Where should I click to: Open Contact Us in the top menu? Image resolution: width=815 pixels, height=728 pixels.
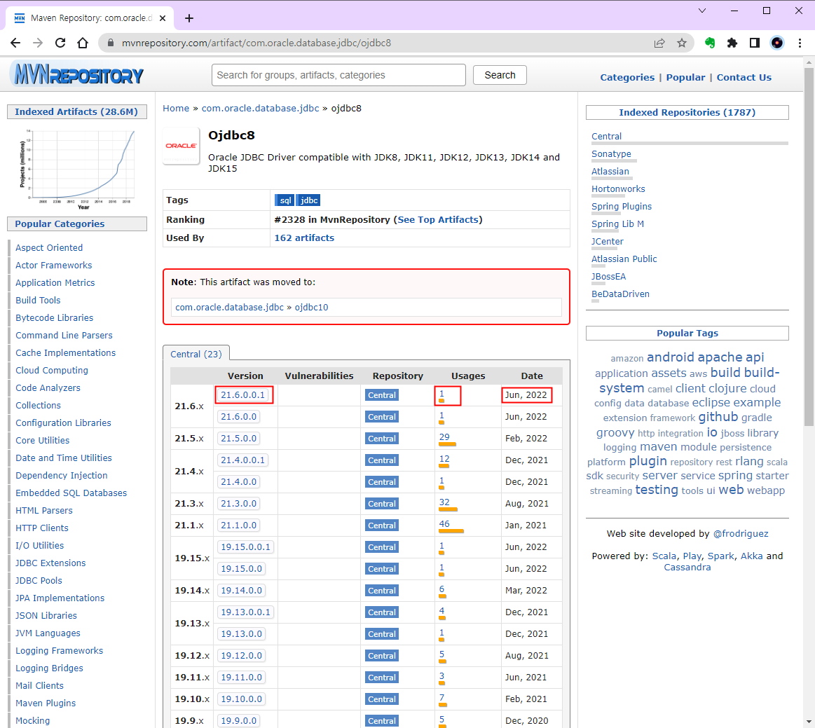744,78
